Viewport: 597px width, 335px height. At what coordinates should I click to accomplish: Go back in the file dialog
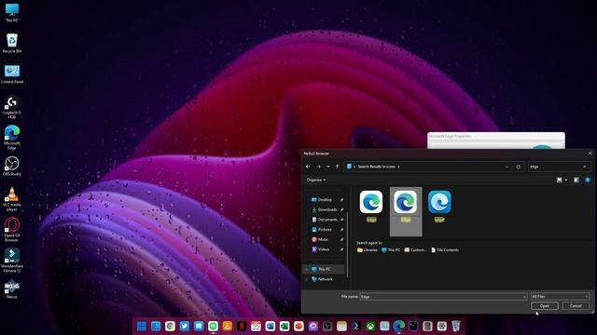click(308, 167)
